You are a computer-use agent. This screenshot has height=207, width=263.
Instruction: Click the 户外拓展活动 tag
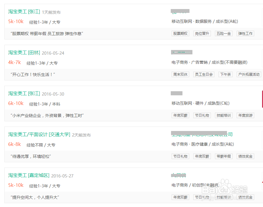point(249,74)
